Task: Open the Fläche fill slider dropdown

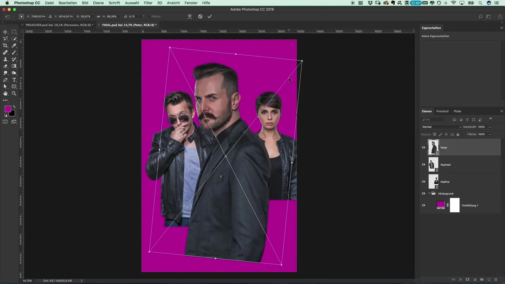Action: click(x=490, y=134)
